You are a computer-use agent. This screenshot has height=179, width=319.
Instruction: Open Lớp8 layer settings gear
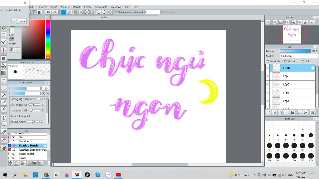[313, 68]
